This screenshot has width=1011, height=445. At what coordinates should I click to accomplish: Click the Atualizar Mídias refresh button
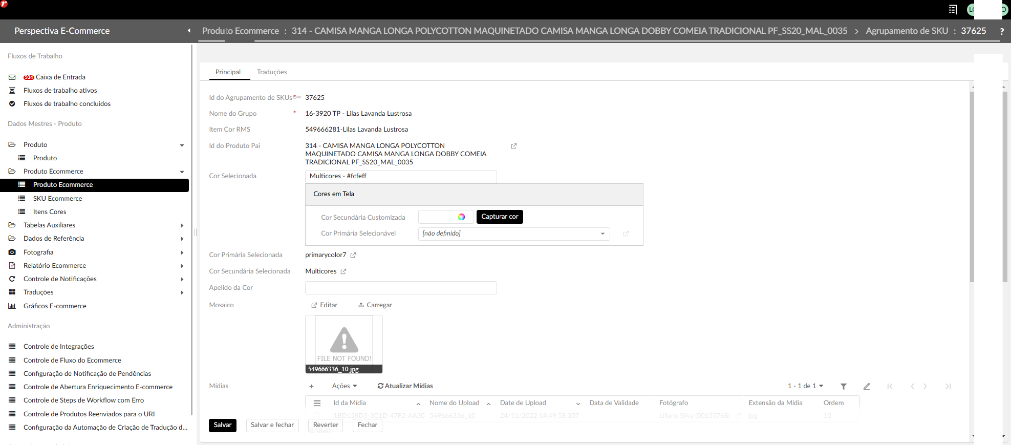(x=405, y=386)
